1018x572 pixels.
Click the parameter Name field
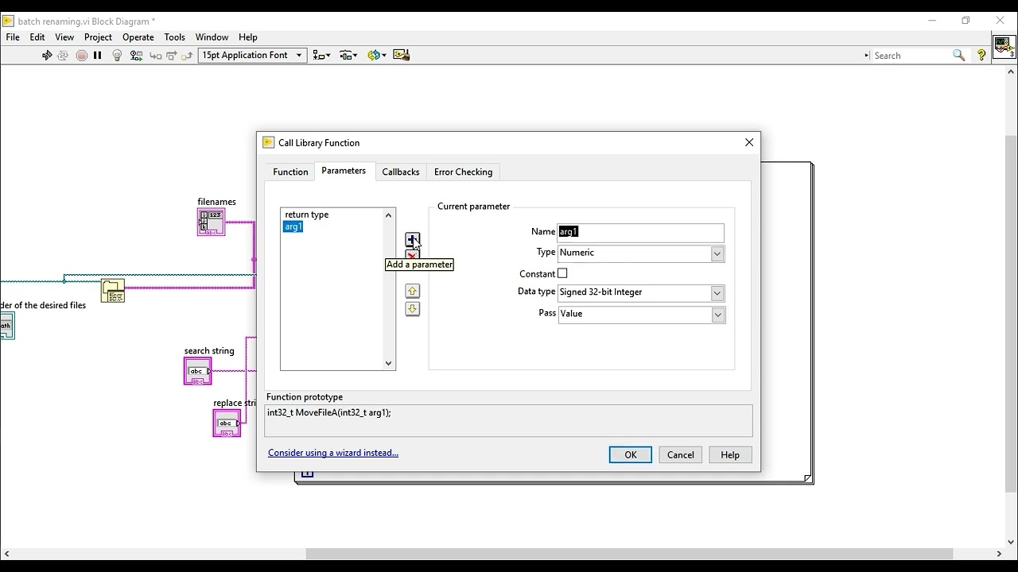[x=641, y=232]
